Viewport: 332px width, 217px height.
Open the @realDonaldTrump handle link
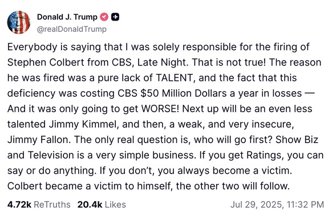pyautogui.click(x=71, y=29)
